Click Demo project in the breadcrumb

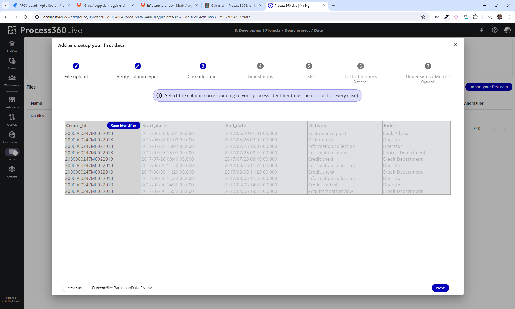tap(297, 30)
